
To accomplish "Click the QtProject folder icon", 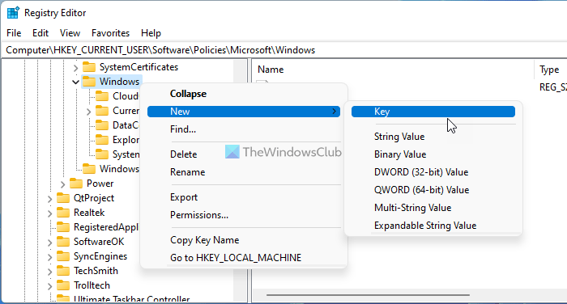I will tap(63, 198).
